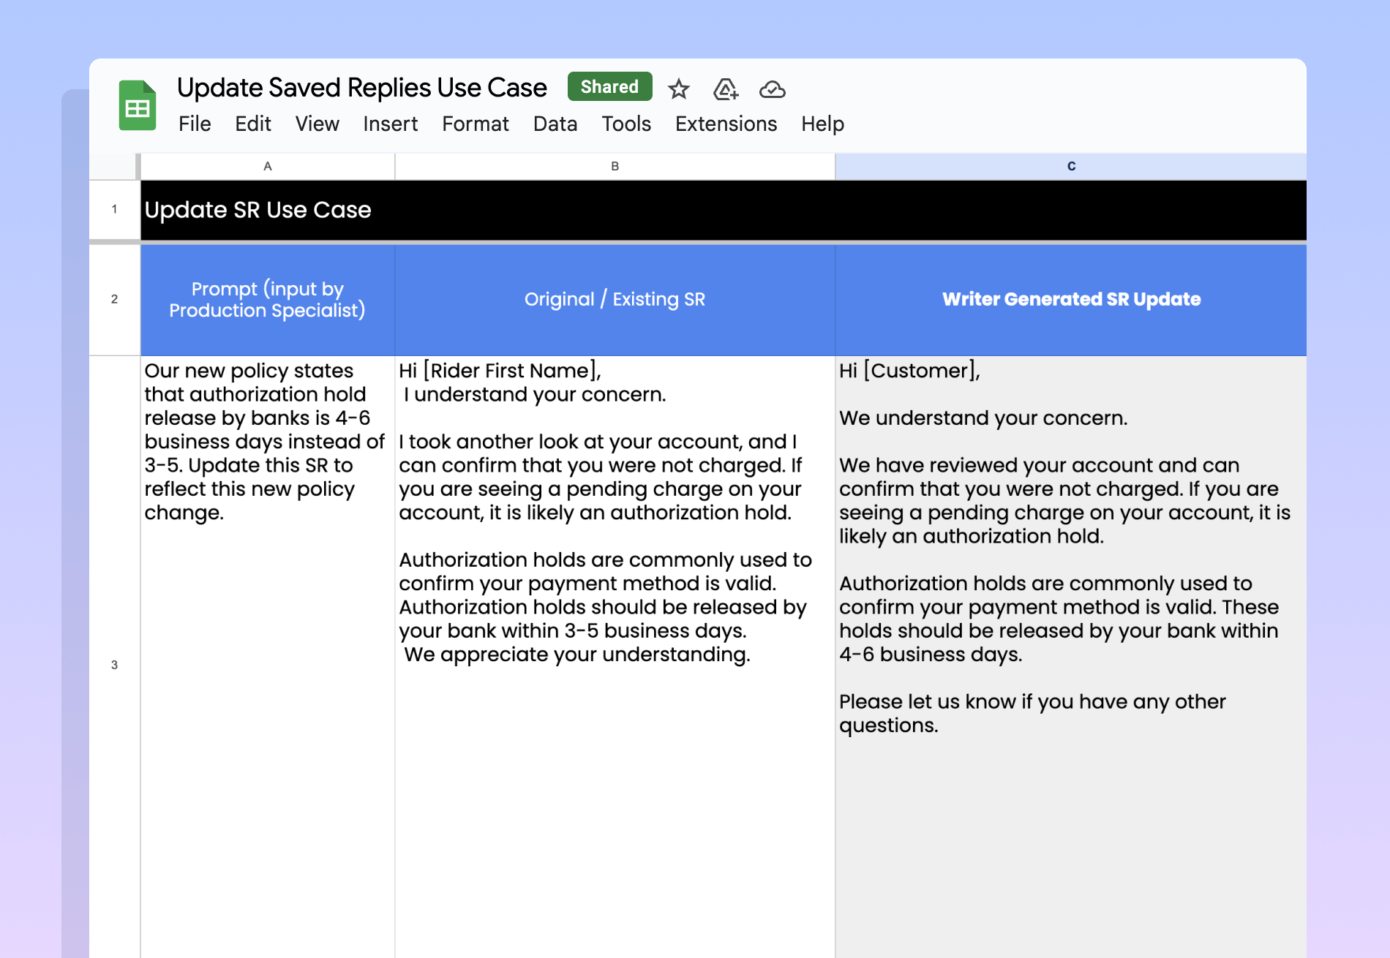Open the Tools menu

[x=626, y=124]
